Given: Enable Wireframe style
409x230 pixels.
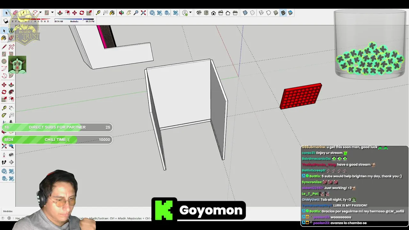Looking at the screenshot, I should tap(261, 13).
